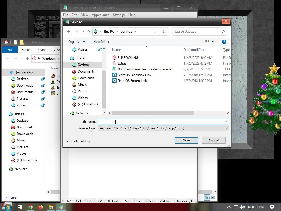This screenshot has height=211, width=281.
Task: Go back in Save As dialog
Action: click(x=69, y=32)
